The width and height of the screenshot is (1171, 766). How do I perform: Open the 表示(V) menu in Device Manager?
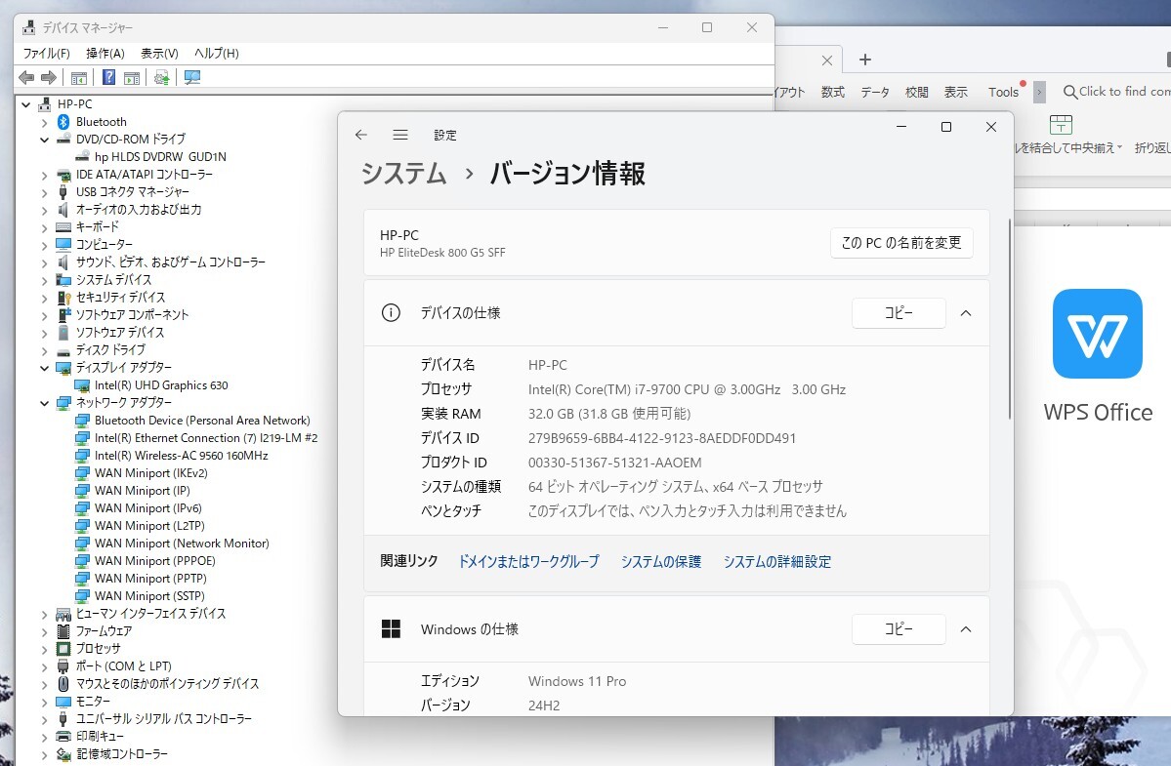click(160, 54)
